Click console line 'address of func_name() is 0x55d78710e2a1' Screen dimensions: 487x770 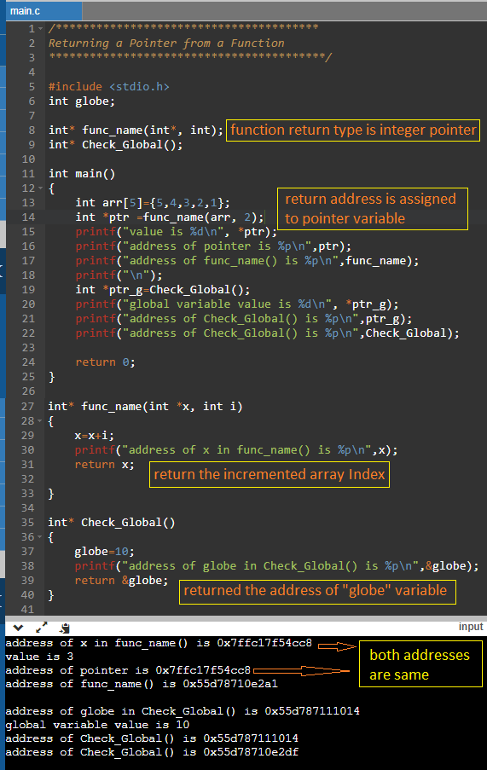(142, 684)
